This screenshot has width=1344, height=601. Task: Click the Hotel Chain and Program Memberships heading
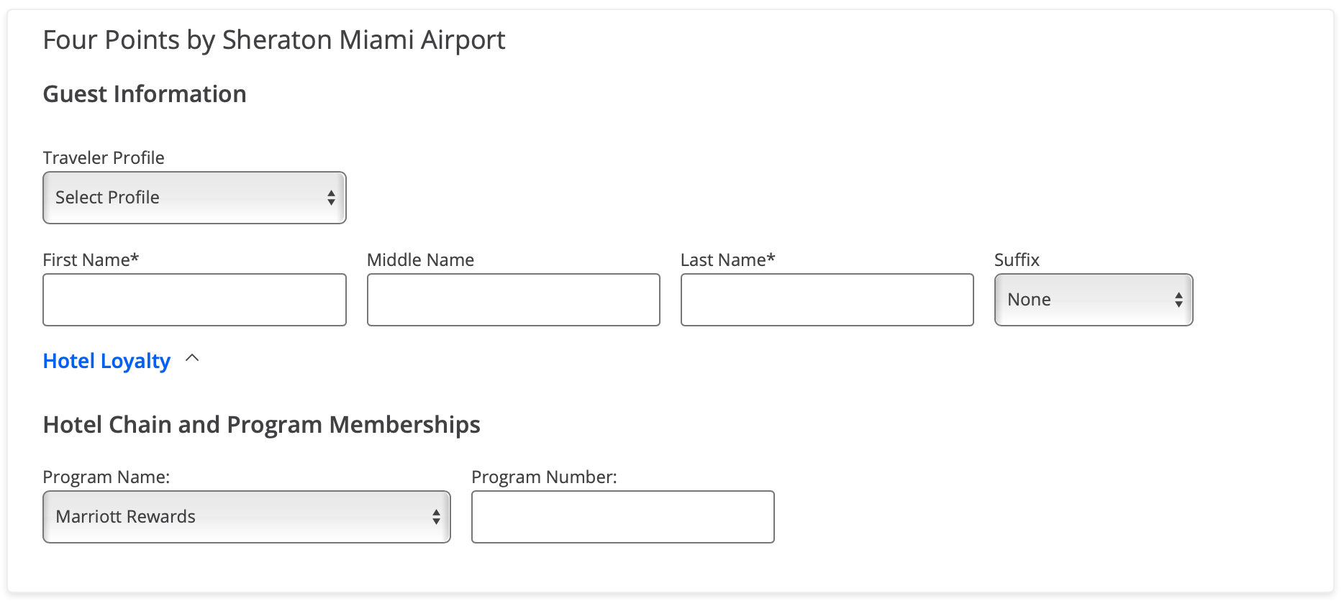(262, 424)
